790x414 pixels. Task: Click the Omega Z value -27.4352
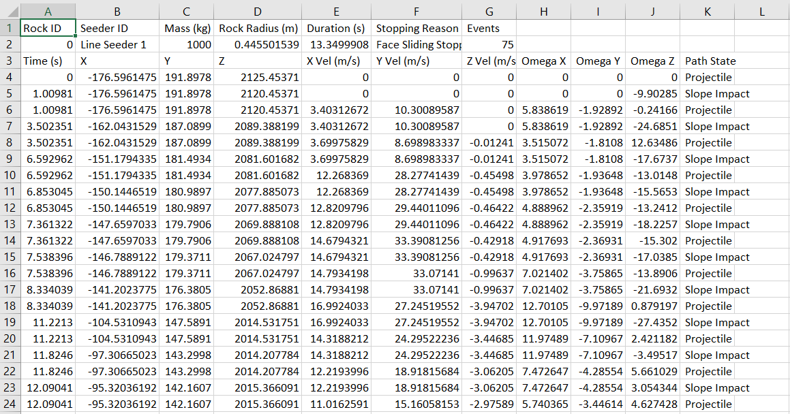point(652,323)
